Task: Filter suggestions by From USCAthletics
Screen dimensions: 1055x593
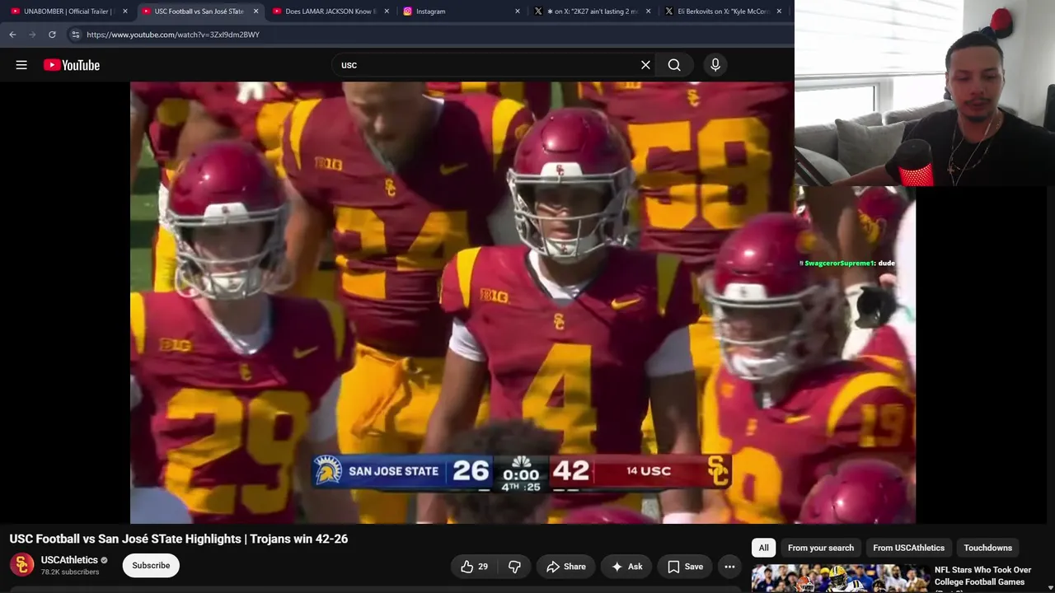Action: [909, 548]
